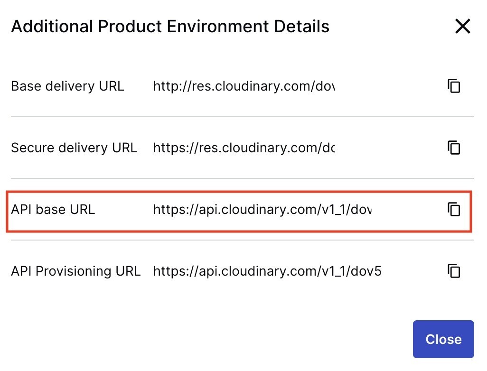The width and height of the screenshot is (487, 371).
Task: Click the http://res.cloudinary.com URL value
Action: 244,86
